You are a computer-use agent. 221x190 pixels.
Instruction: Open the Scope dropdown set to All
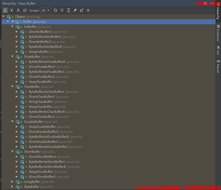pyautogui.click(x=46, y=10)
